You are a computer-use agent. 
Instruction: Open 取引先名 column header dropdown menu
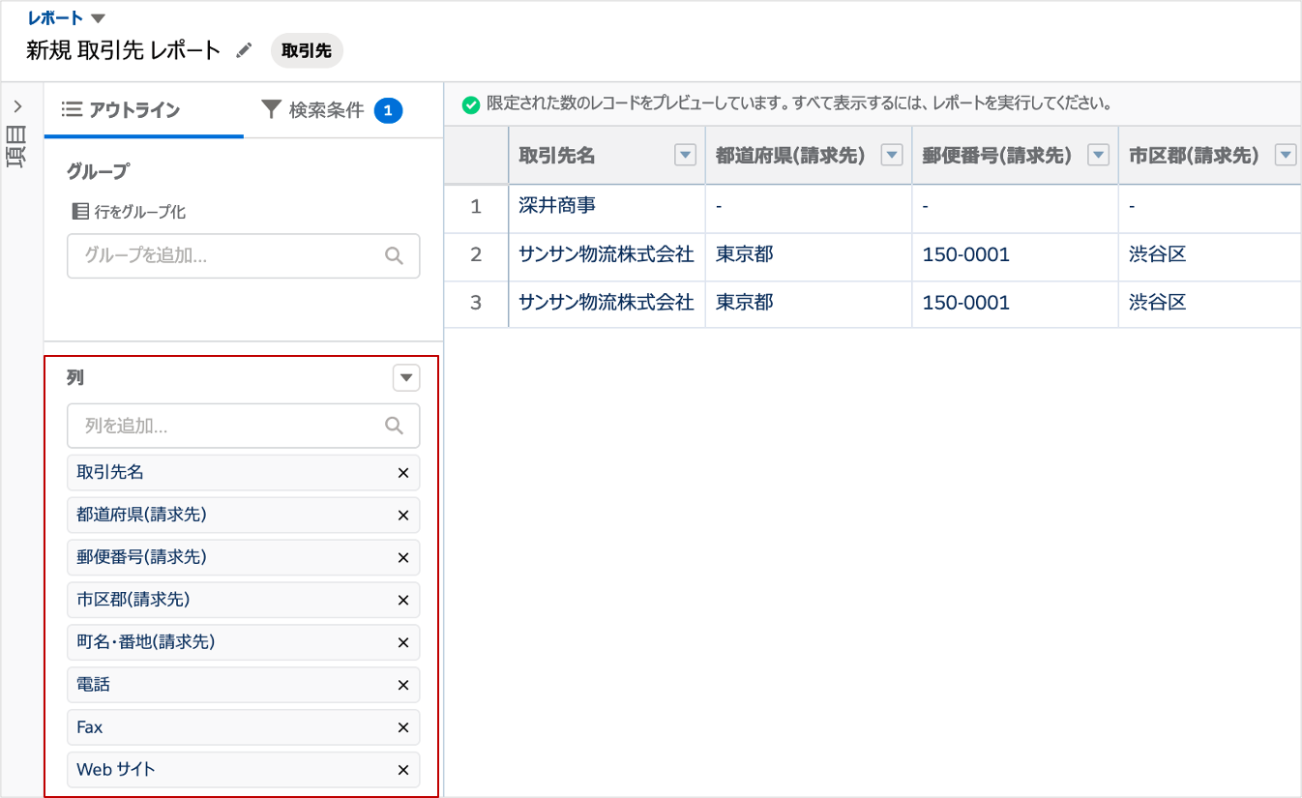click(x=685, y=155)
